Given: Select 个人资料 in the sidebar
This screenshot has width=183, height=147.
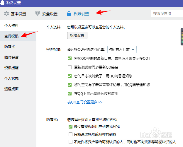Looking at the screenshot, I should click(11, 25).
